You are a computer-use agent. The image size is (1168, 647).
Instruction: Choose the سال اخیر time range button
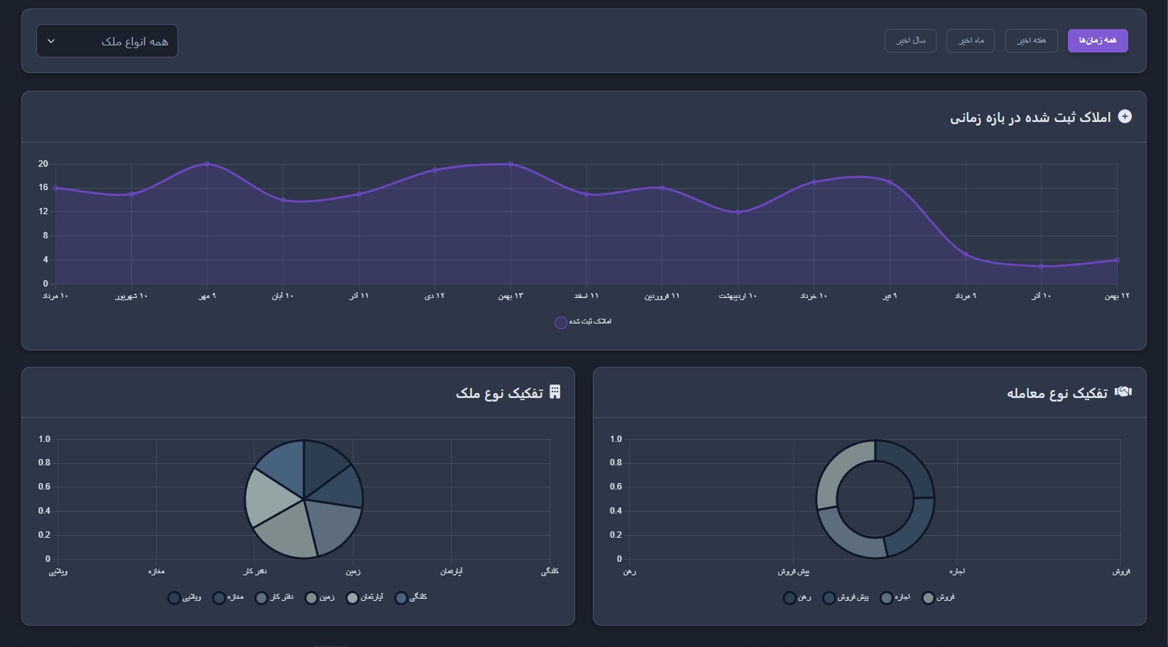[x=910, y=40]
